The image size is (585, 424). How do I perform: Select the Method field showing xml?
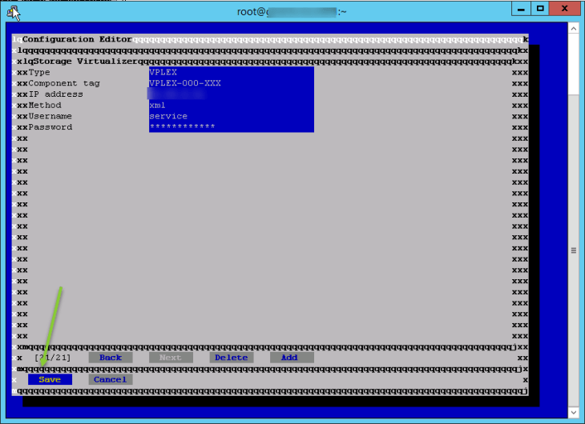[x=232, y=105]
